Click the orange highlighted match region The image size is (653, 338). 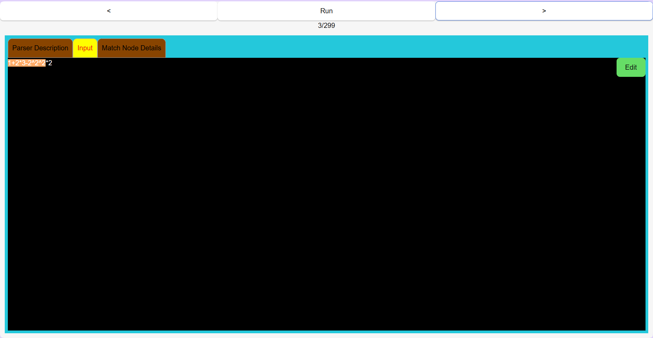click(27, 63)
